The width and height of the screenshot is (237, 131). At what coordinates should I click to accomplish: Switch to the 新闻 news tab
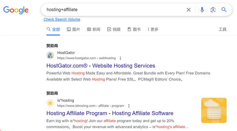(x=94, y=29)
